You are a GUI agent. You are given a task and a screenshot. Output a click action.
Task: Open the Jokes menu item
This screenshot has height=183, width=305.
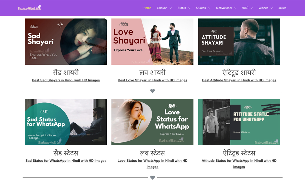pyautogui.click(x=282, y=8)
